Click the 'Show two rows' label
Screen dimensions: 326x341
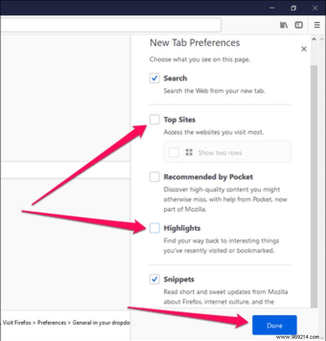(x=220, y=153)
